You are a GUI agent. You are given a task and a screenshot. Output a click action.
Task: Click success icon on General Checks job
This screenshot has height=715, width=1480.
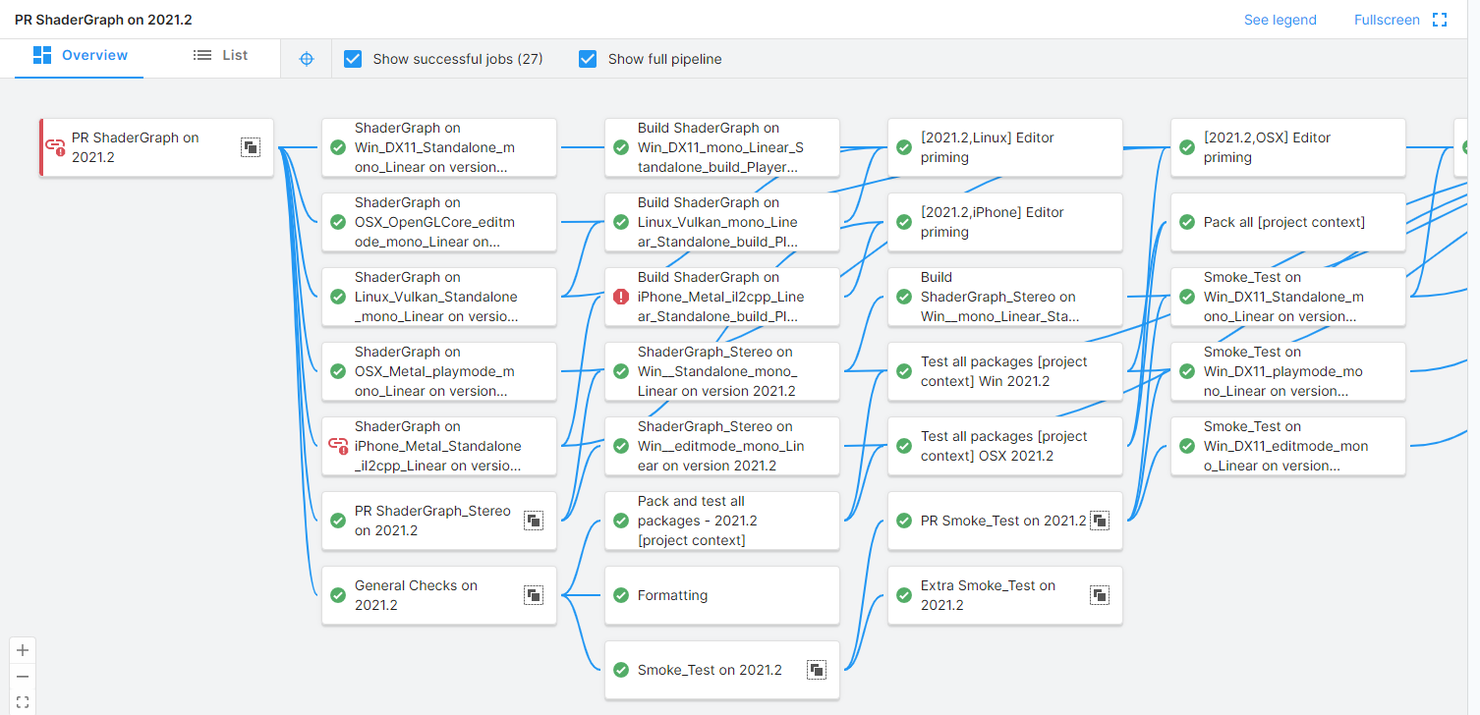(338, 595)
